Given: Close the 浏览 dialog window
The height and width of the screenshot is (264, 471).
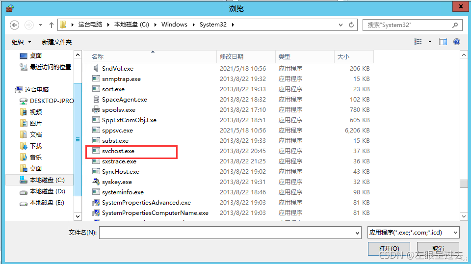Looking at the screenshot, I should (x=461, y=6).
